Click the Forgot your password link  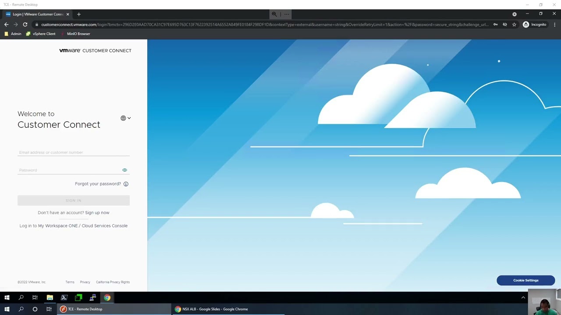[98, 184]
